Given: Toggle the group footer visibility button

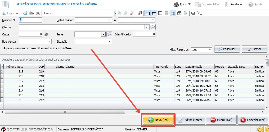Looking at the screenshot, I should 167,13.
